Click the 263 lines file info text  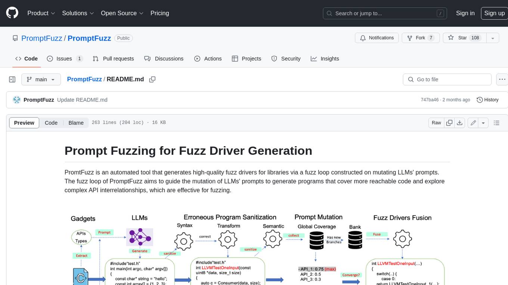coord(128,123)
